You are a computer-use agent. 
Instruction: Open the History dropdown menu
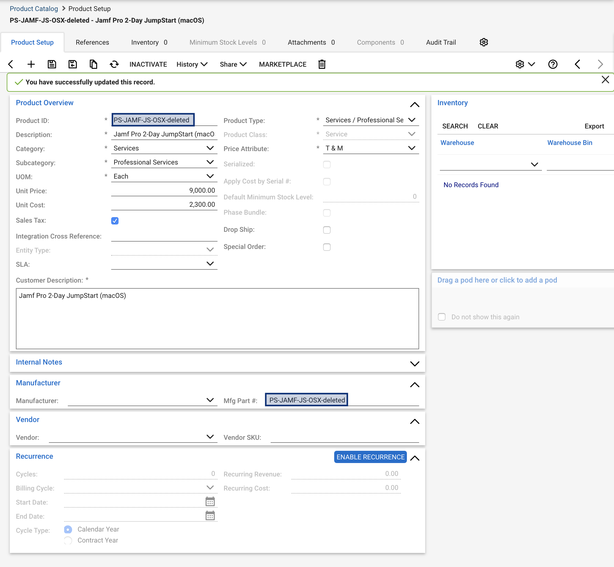click(192, 64)
